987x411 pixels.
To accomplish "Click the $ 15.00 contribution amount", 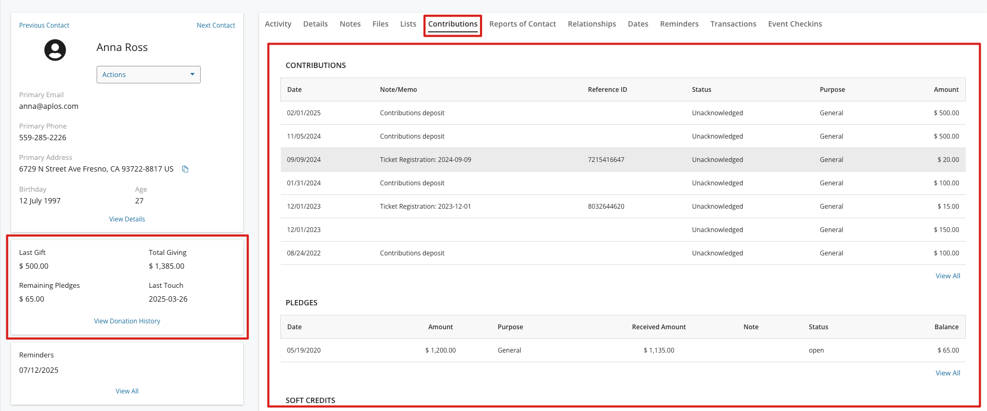I will coord(948,207).
